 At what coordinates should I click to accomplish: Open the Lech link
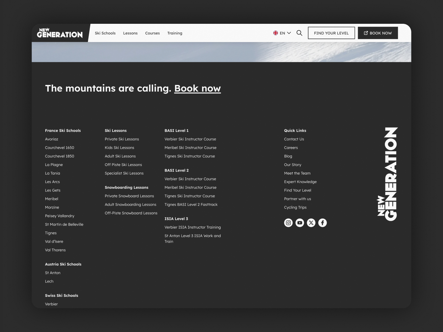click(49, 282)
